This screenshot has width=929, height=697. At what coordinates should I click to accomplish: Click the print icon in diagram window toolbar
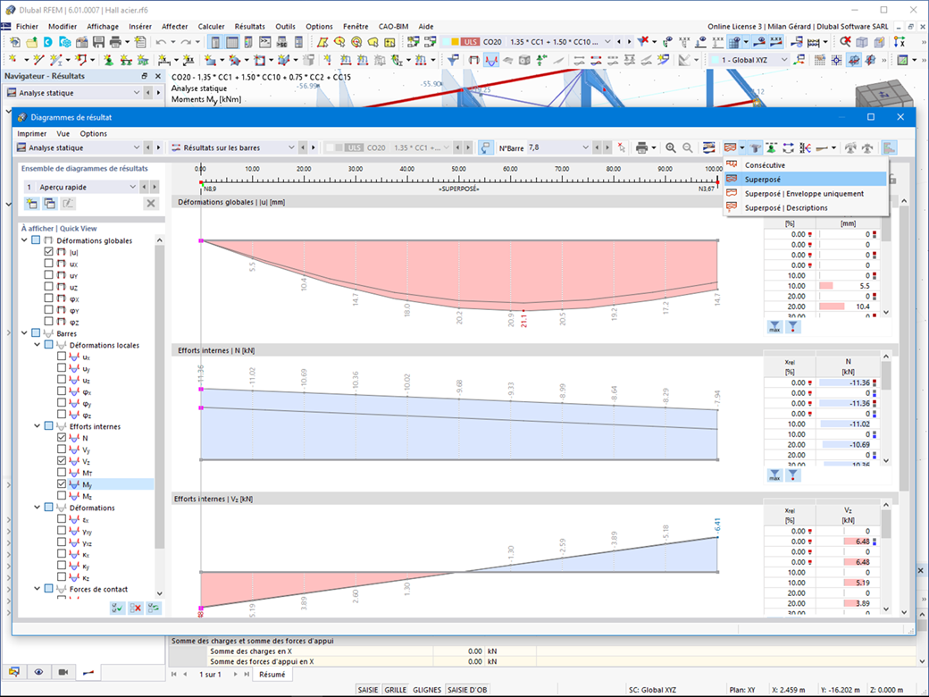641,147
